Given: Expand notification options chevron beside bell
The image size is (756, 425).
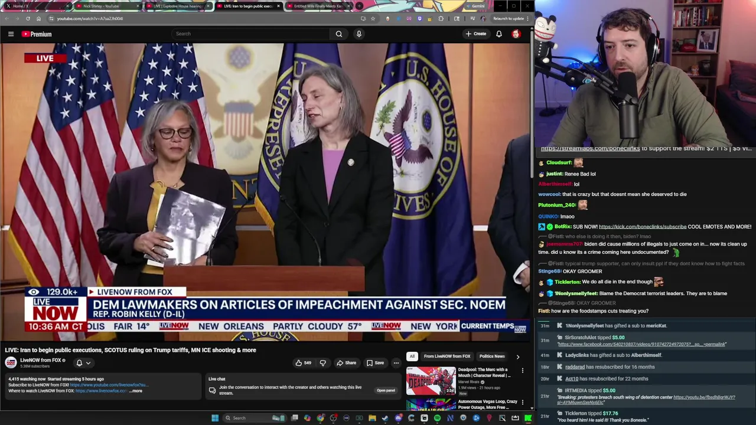Looking at the screenshot, I should coord(88,363).
